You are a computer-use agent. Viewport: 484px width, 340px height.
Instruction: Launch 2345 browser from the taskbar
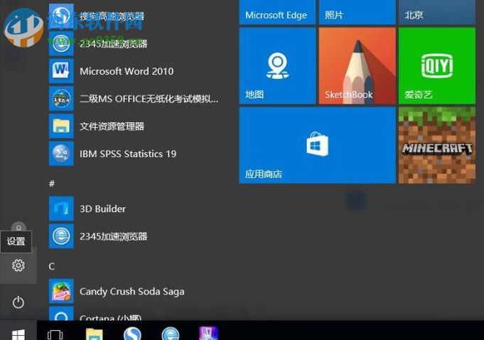coord(171,334)
